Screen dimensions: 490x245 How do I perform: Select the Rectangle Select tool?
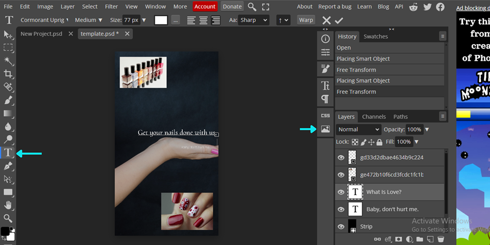(x=8, y=48)
